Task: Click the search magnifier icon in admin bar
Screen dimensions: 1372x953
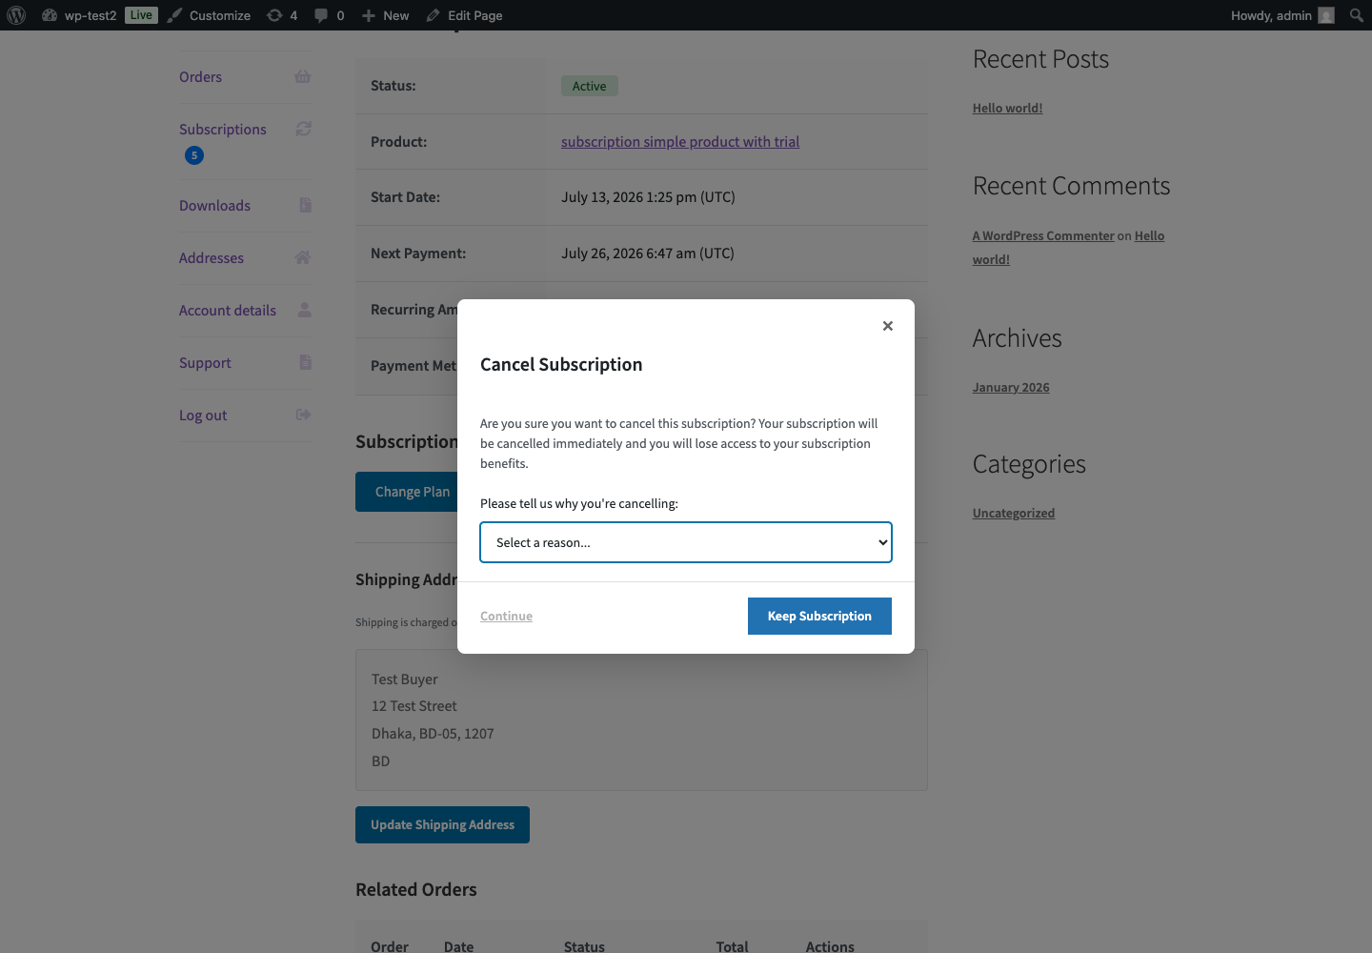Action: click(1357, 15)
